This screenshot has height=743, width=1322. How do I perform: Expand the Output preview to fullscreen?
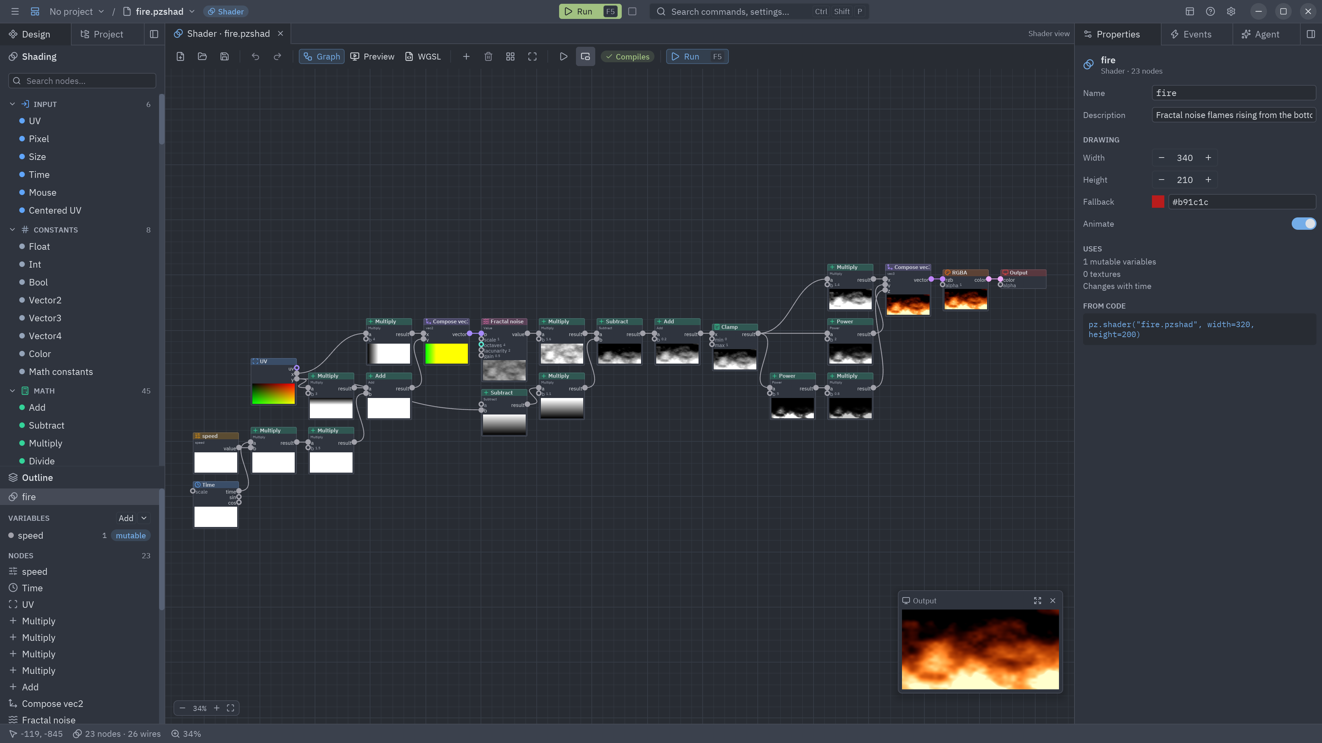pyautogui.click(x=1037, y=601)
